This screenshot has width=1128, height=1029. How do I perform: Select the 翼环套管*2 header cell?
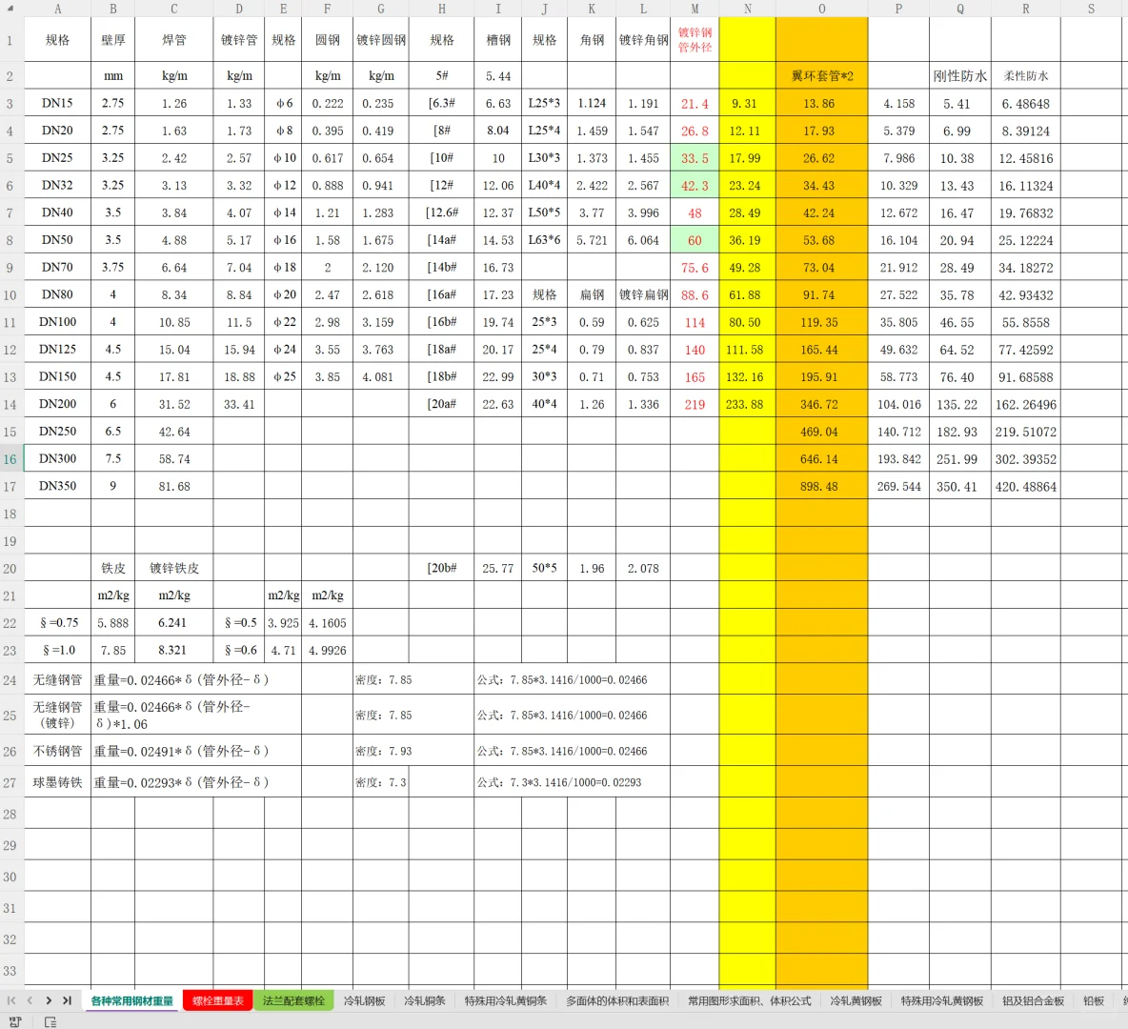pos(821,75)
